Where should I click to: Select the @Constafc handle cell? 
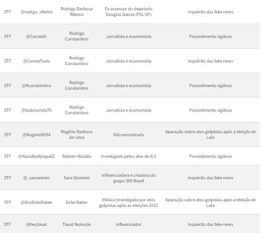pos(36,36)
